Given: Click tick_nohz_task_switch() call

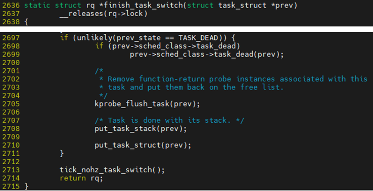Looking at the screenshot, I should point(112,170).
